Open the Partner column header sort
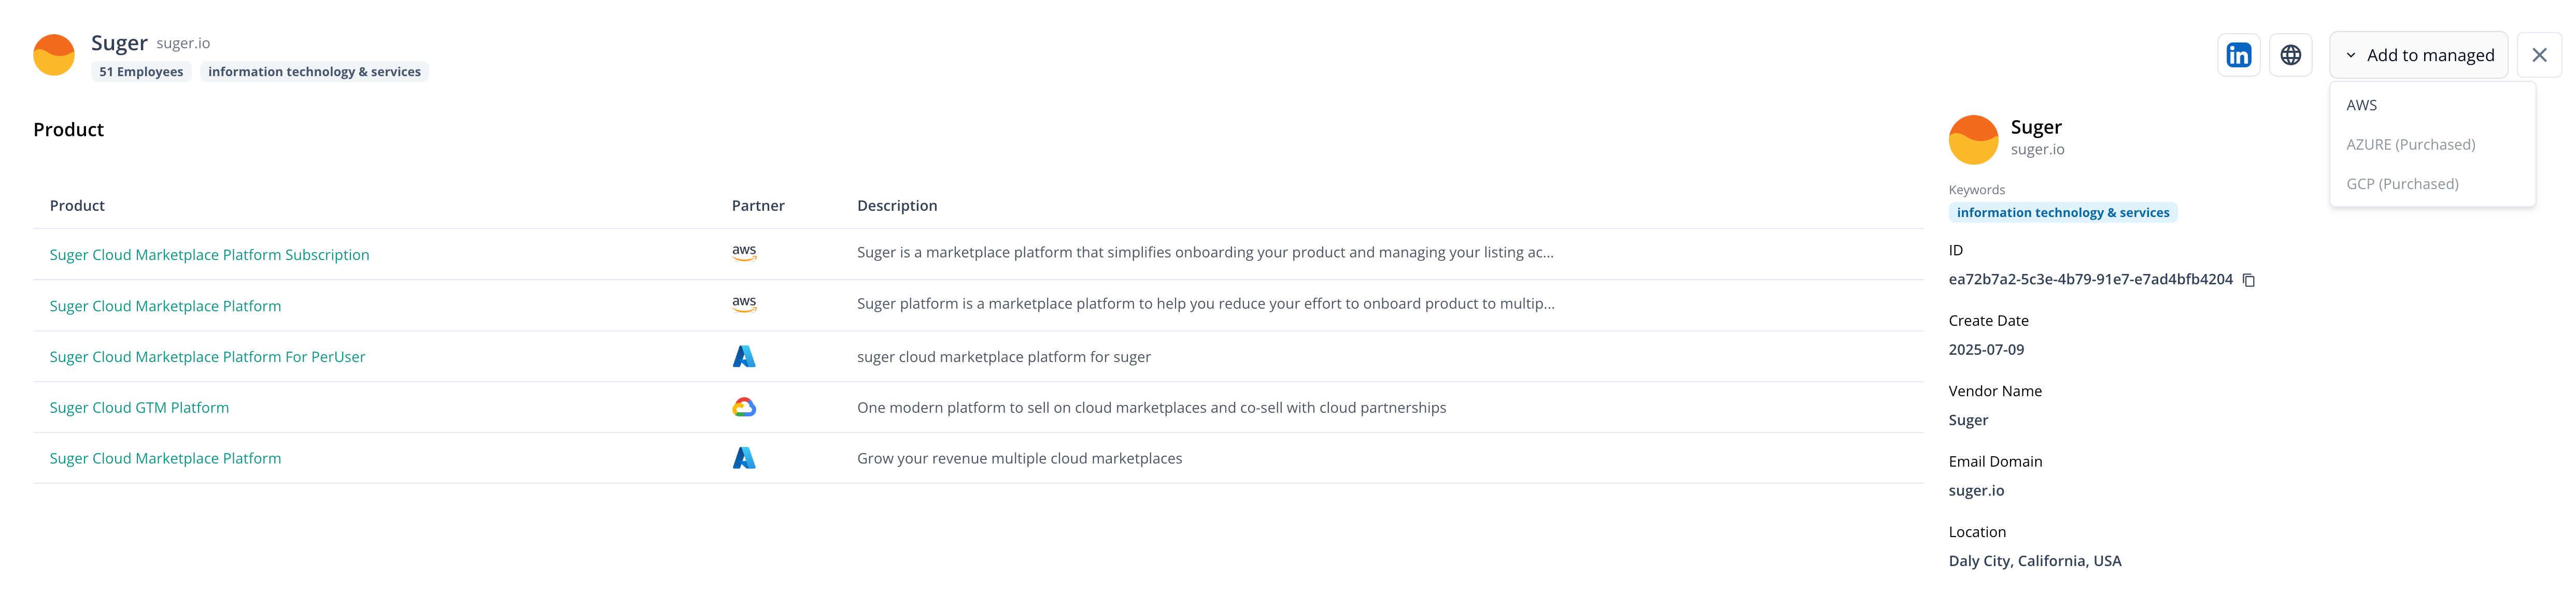This screenshot has height=608, width=2576. tap(758, 205)
